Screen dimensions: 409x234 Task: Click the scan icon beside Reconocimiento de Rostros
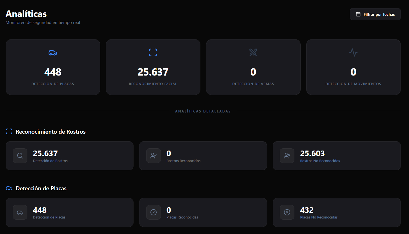(x=9, y=131)
